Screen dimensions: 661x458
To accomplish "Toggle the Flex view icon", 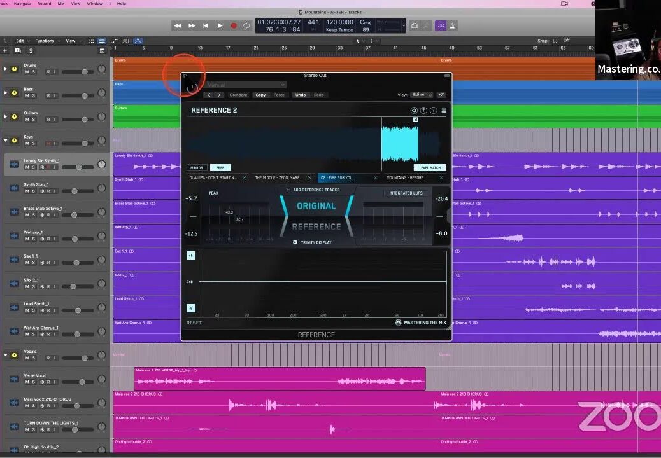I will tap(125, 41).
